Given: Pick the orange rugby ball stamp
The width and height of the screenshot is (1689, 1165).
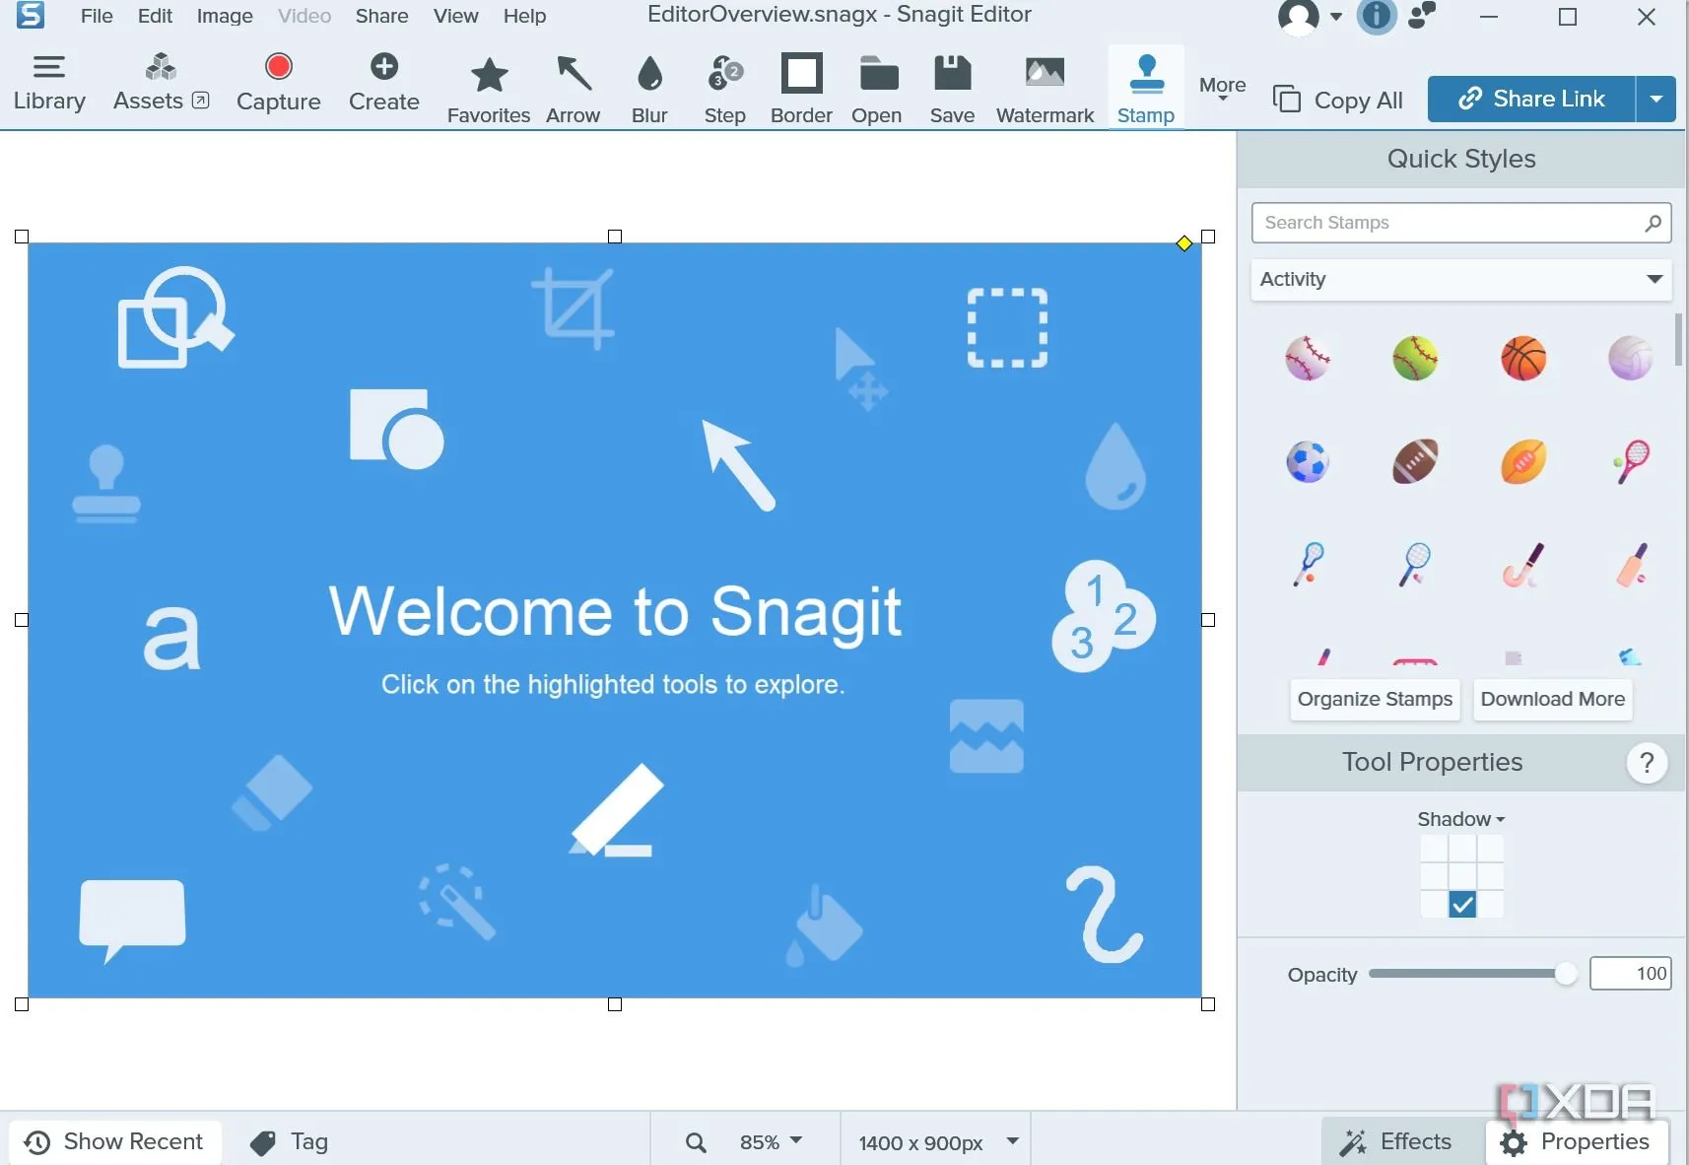Looking at the screenshot, I should tap(1523, 461).
